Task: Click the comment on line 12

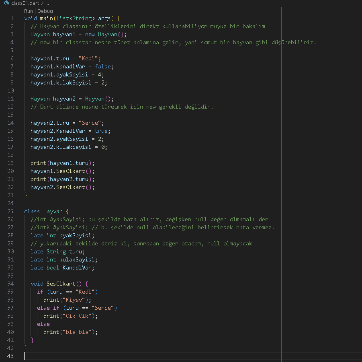Action: click(x=122, y=107)
